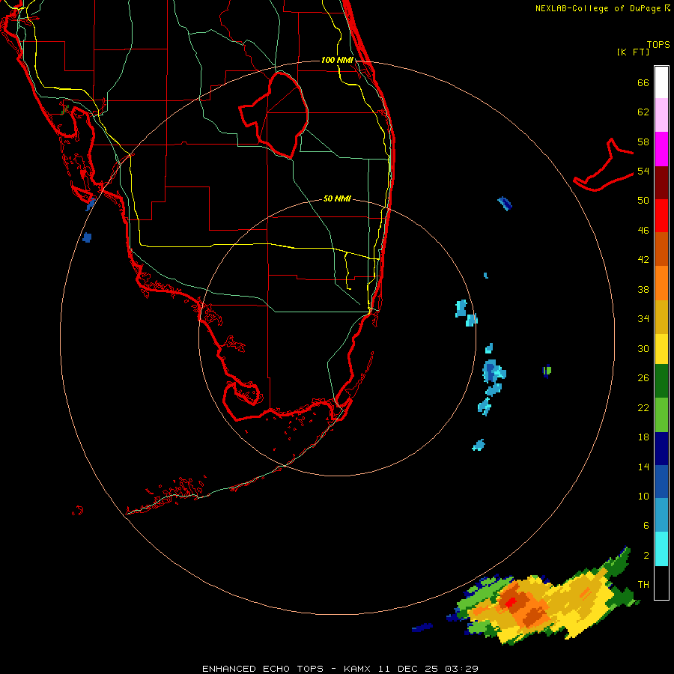Click the light blue legend swatch

[661, 515]
